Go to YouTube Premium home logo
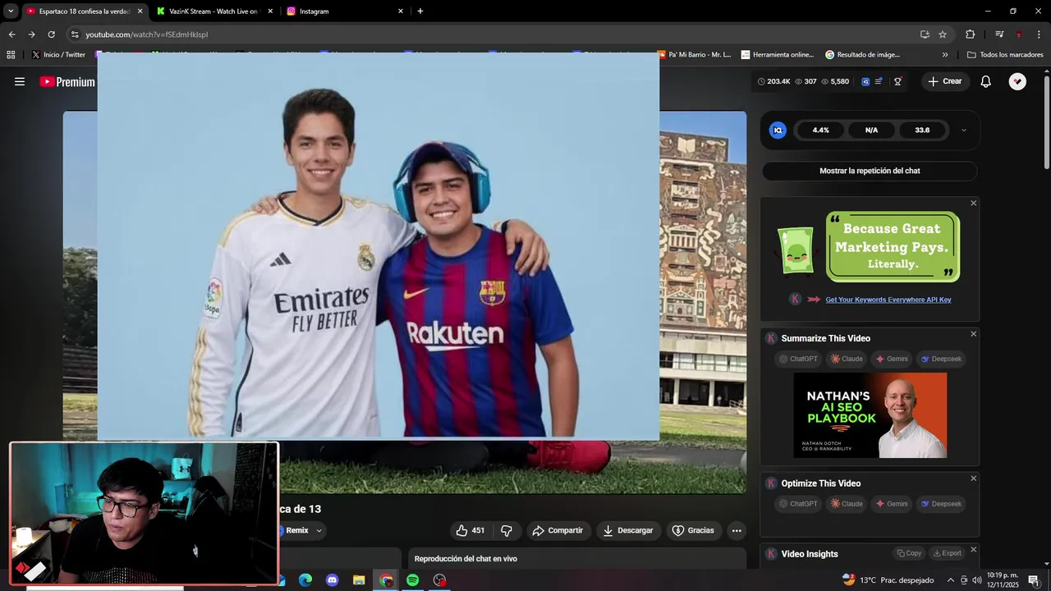 pyautogui.click(x=67, y=81)
